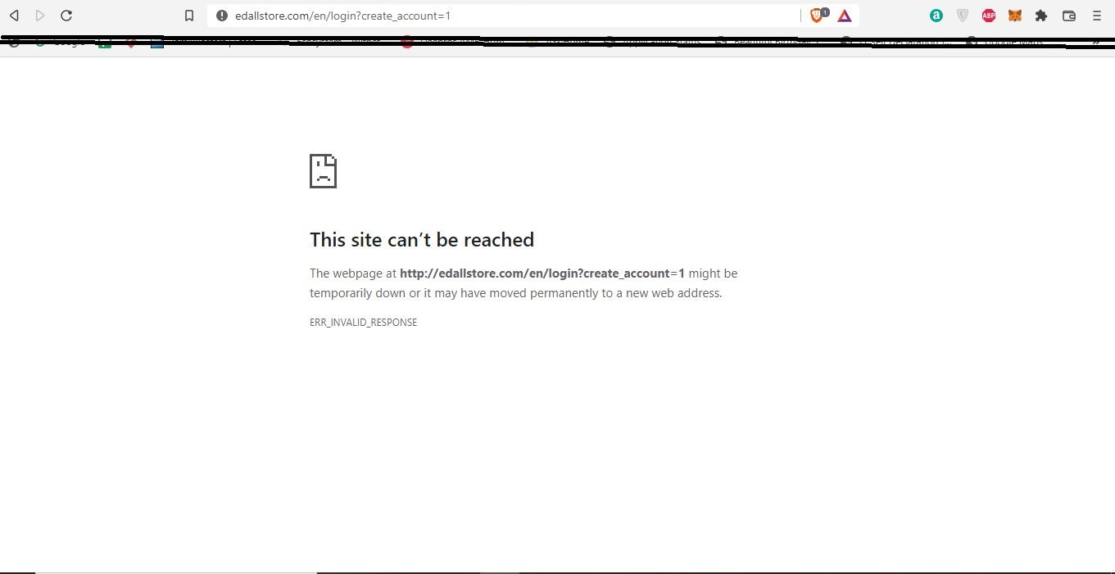Open the teal 'a' extension
This screenshot has width=1115, height=574.
click(x=936, y=16)
